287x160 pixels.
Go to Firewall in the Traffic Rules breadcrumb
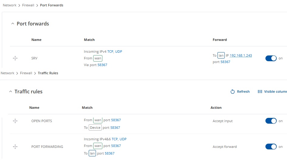[x=26, y=73]
